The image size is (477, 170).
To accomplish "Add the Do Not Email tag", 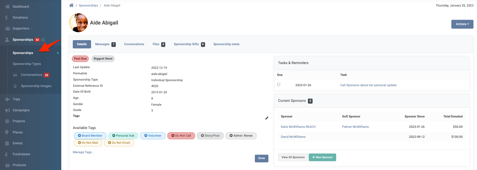I will click(x=119, y=143).
